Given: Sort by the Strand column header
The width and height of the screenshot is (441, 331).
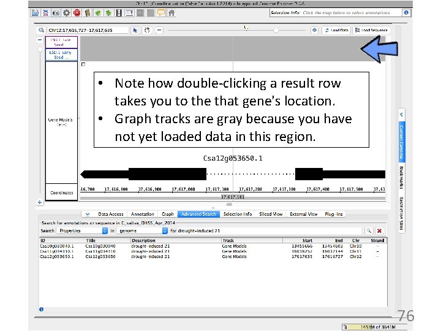Looking at the screenshot, I should point(377,240).
